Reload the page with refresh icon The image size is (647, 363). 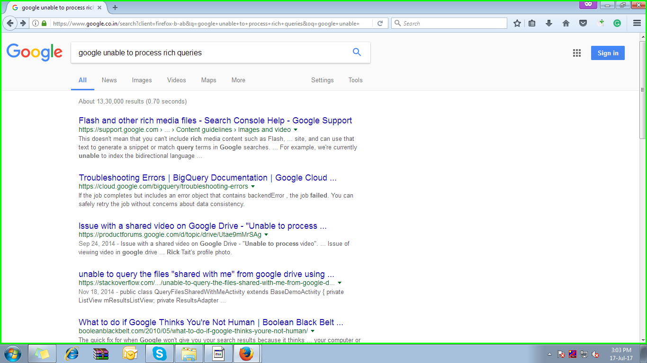(380, 23)
